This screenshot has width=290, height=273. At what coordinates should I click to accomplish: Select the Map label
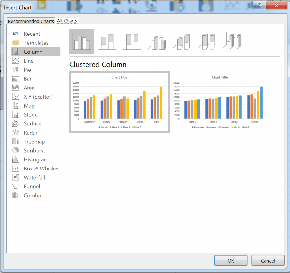[29, 106]
